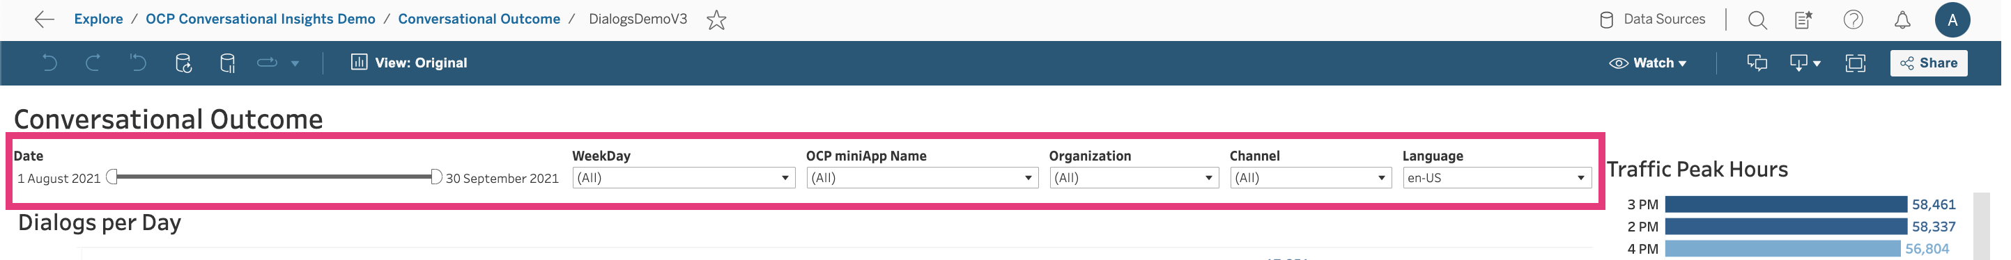Click the Undo icon in toolbar
The width and height of the screenshot is (2011, 260).
click(x=49, y=63)
